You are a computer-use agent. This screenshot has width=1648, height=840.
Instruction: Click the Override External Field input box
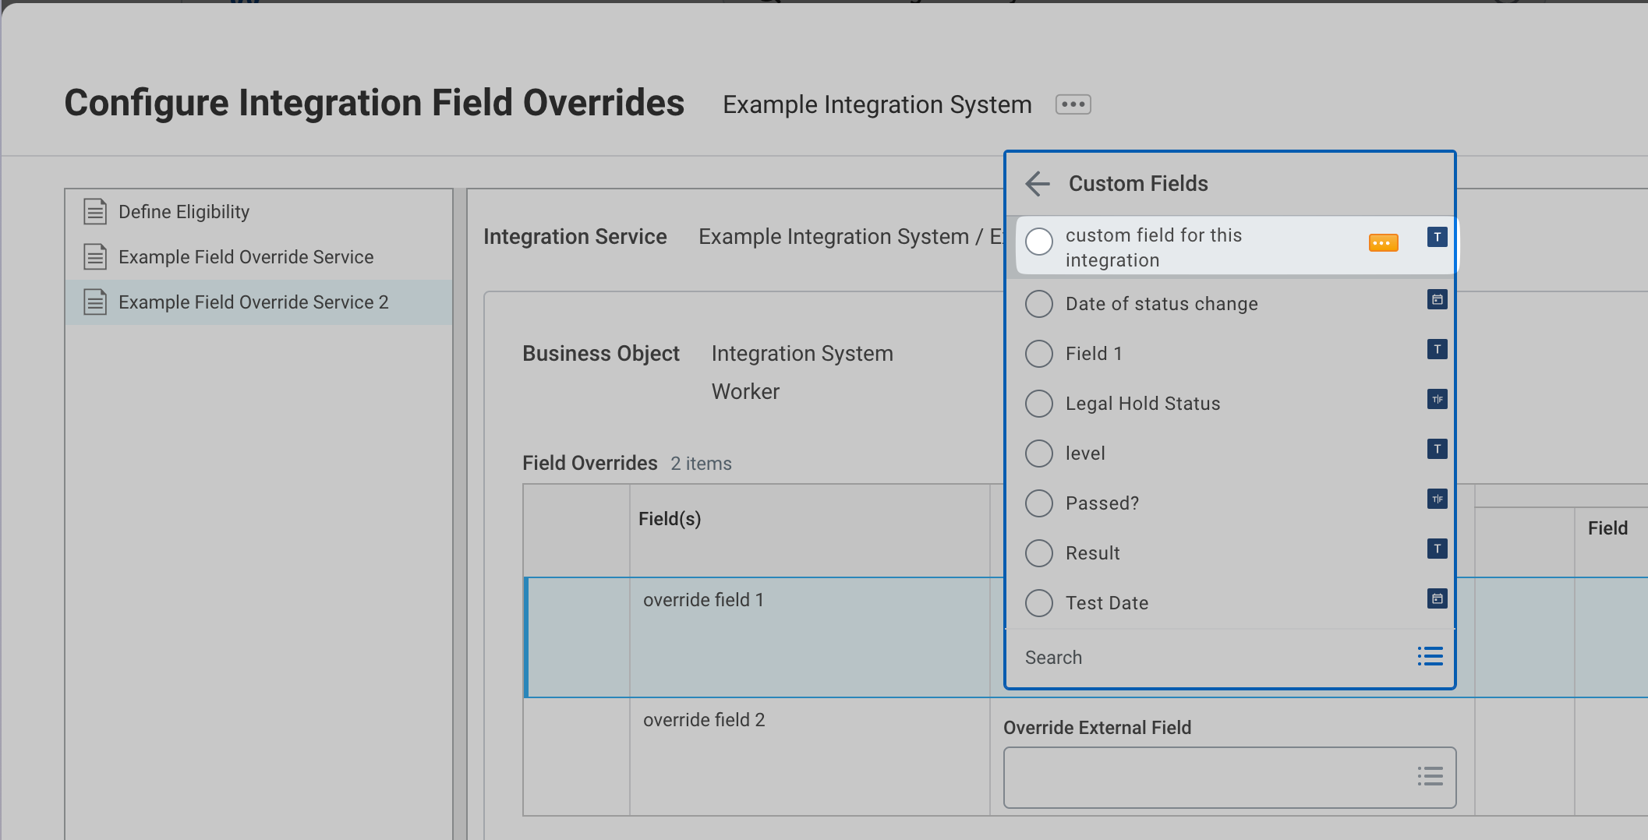(1229, 778)
